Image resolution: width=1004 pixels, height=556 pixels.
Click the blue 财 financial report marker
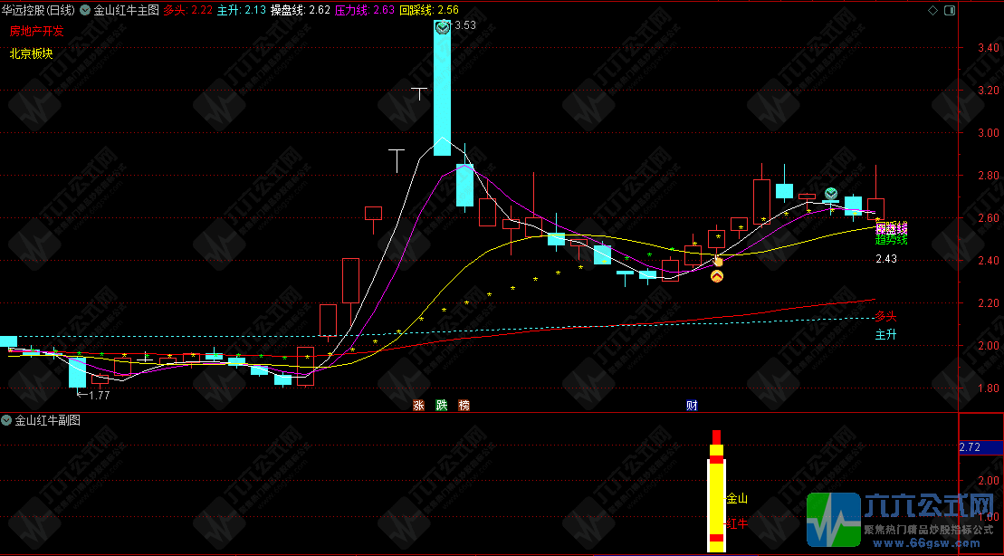tap(692, 405)
